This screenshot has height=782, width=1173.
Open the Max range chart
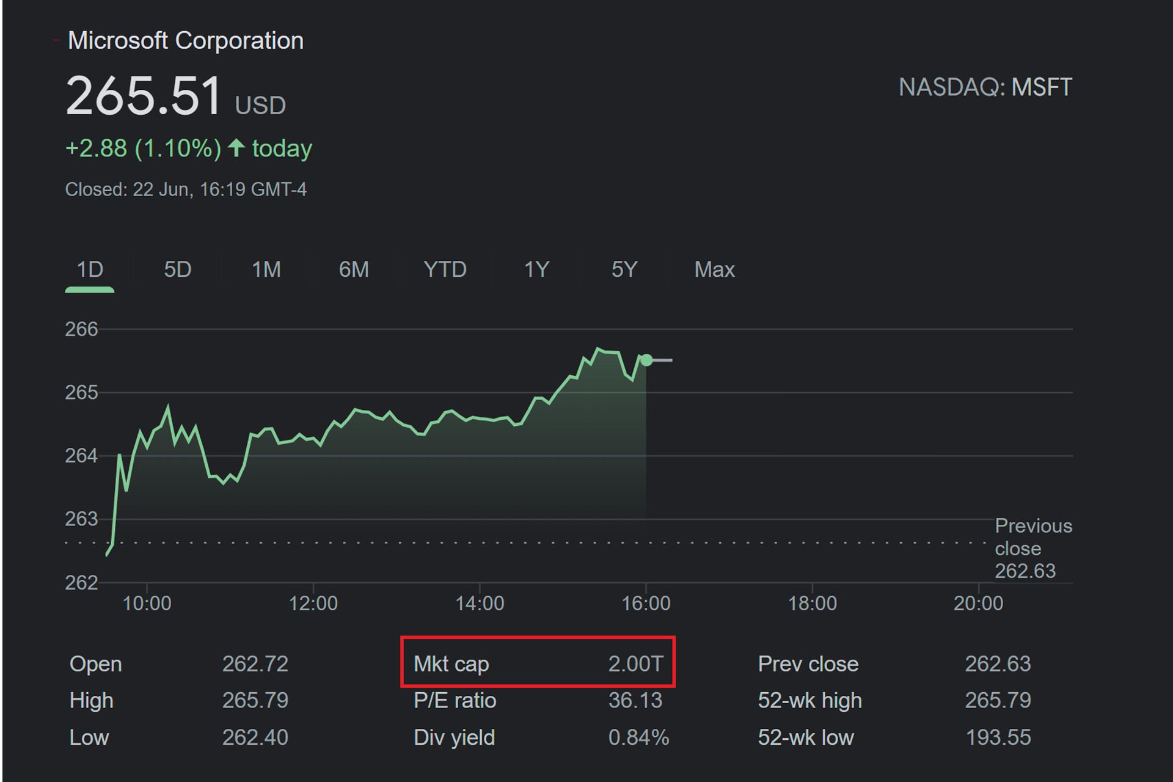[714, 269]
